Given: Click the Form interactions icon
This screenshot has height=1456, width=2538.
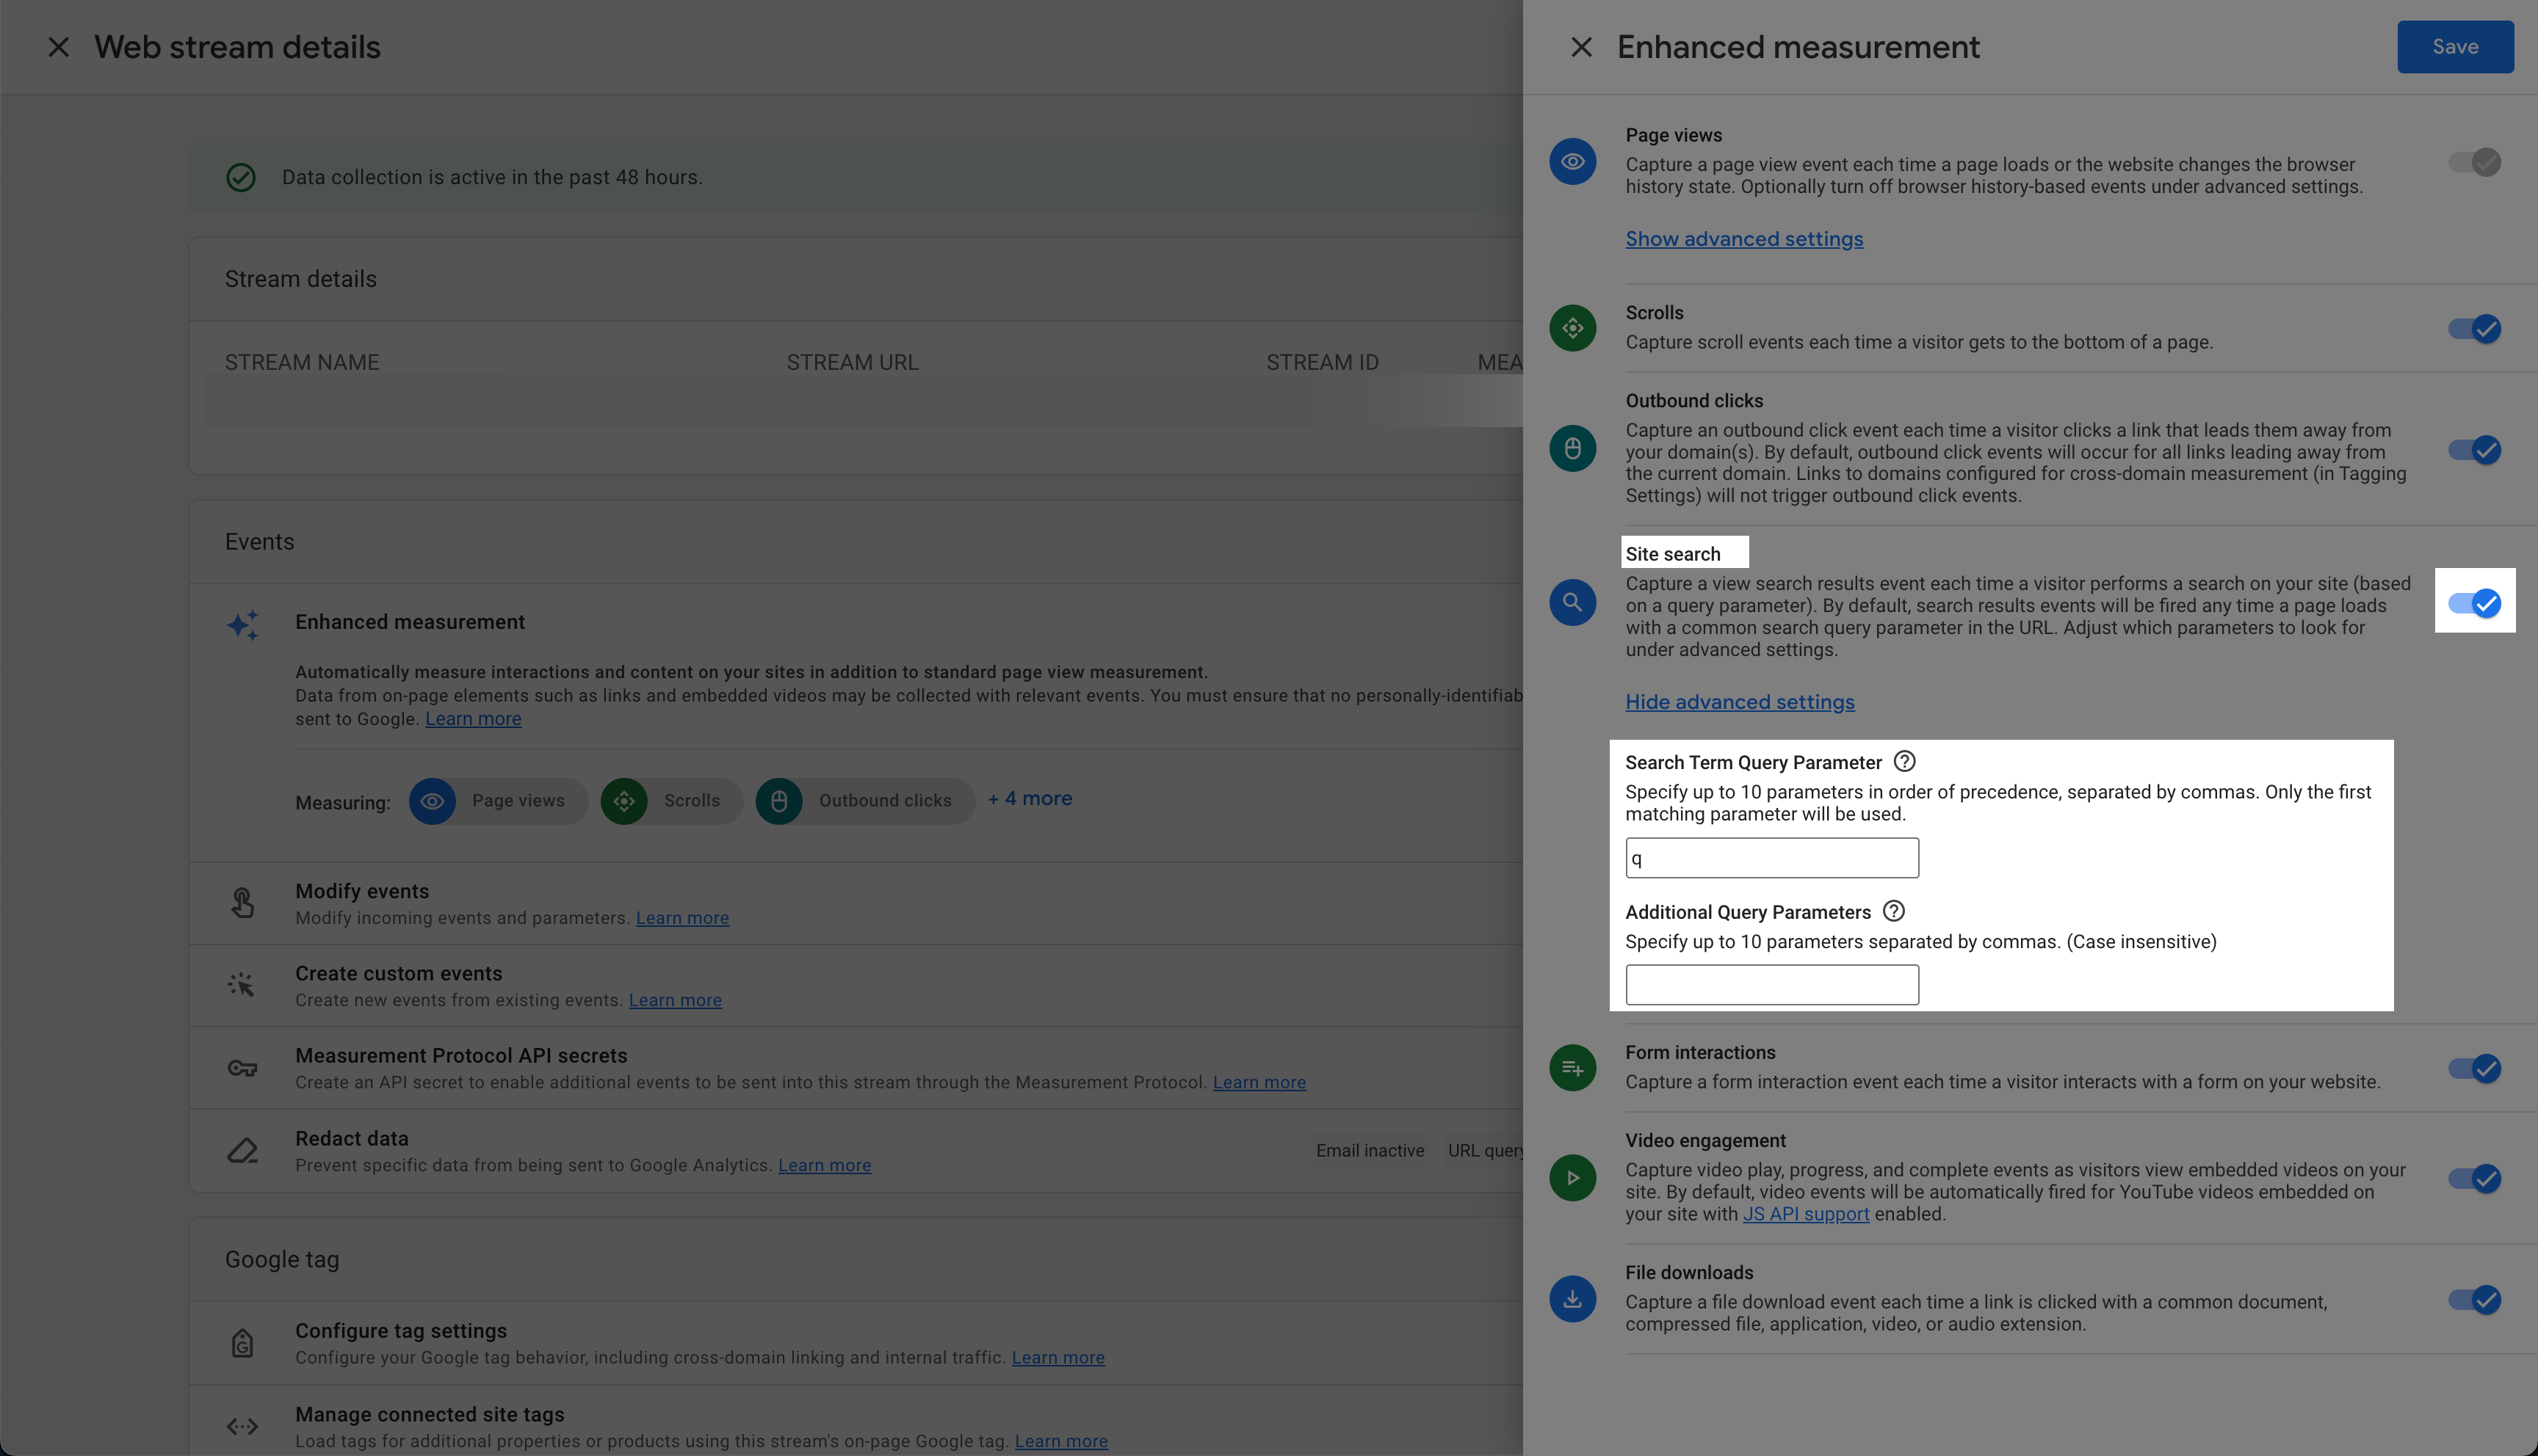Looking at the screenshot, I should 1572,1068.
